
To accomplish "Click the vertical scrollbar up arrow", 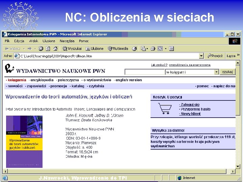I will (x=238, y=63).
